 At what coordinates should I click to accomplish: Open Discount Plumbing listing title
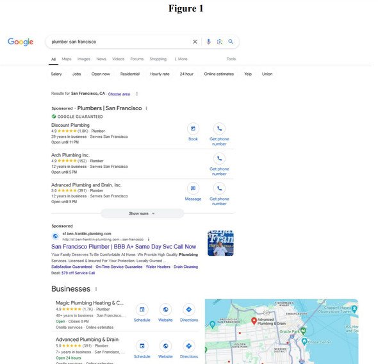pyautogui.click(x=70, y=125)
